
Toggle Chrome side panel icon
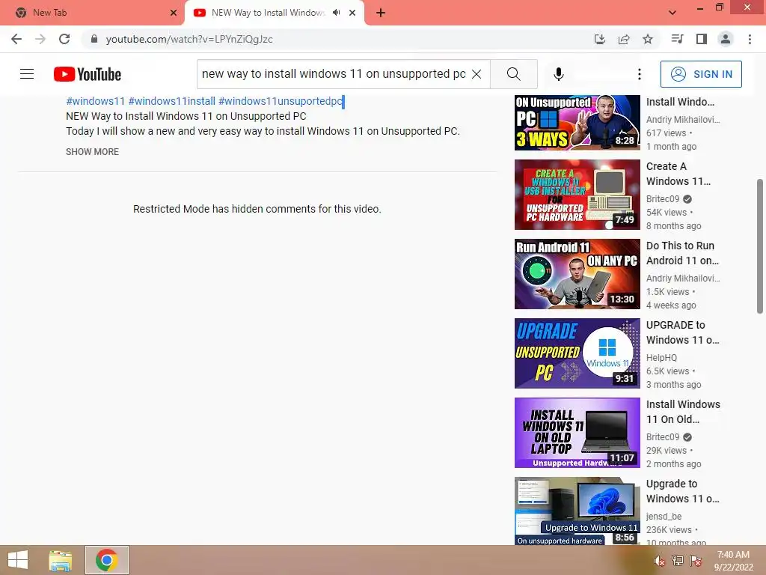point(702,39)
